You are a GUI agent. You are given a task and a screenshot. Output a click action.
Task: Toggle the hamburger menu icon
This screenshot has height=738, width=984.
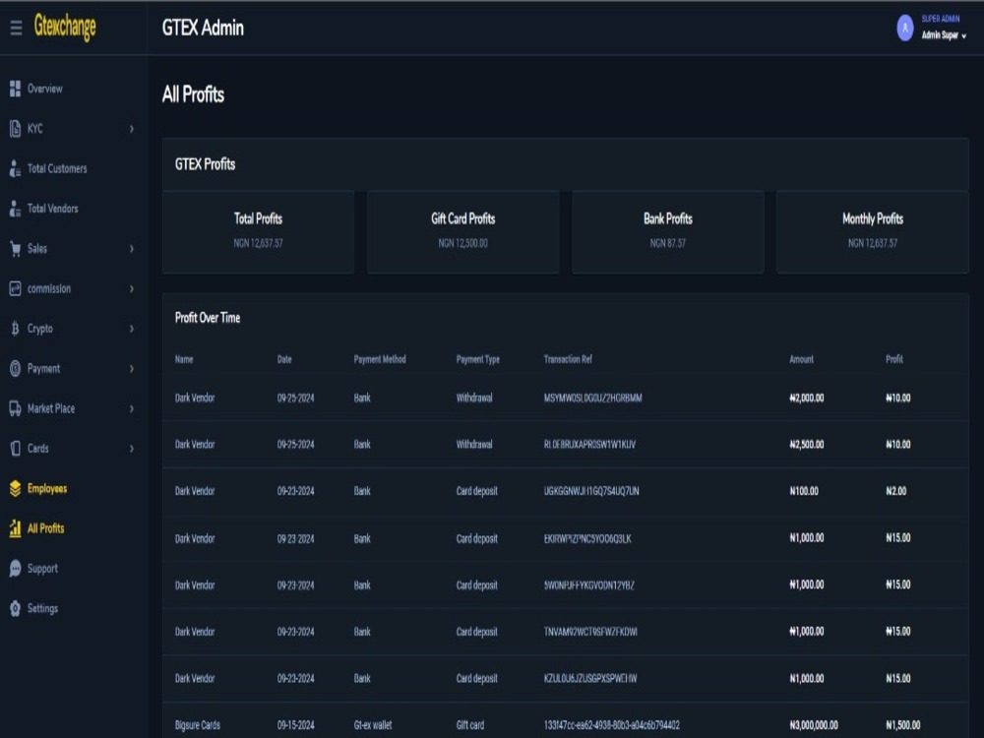point(16,27)
